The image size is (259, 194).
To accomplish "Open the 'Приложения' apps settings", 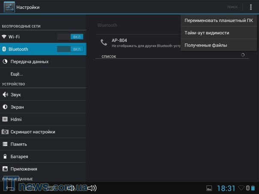I will 24,169.
